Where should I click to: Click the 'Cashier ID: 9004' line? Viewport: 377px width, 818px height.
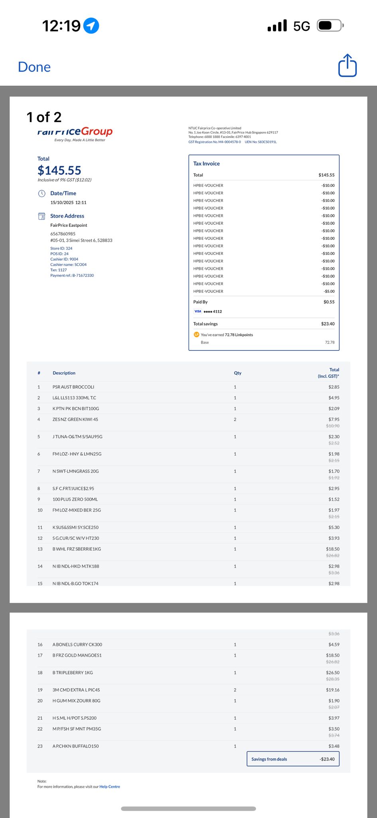(x=64, y=259)
